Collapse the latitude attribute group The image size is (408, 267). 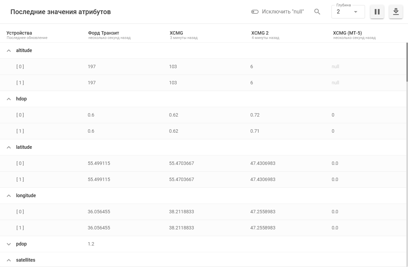tap(9, 147)
